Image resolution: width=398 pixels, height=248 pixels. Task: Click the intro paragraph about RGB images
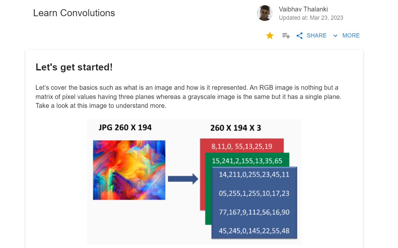tap(188, 97)
